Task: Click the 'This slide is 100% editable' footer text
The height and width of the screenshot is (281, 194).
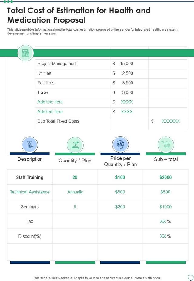Action: click(97, 278)
